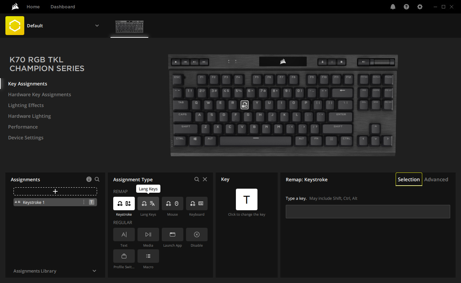461x283 pixels.
Task: Click the next track key on keyboard
Action: pos(204,62)
